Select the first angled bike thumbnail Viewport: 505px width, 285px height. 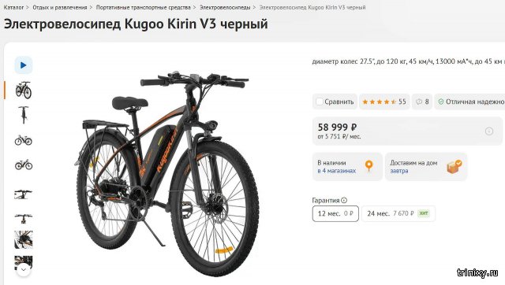[x=24, y=90]
